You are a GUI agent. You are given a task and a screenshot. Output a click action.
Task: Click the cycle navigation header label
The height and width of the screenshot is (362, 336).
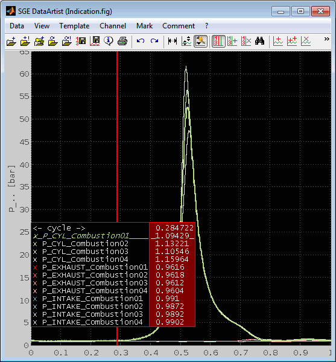(x=59, y=228)
